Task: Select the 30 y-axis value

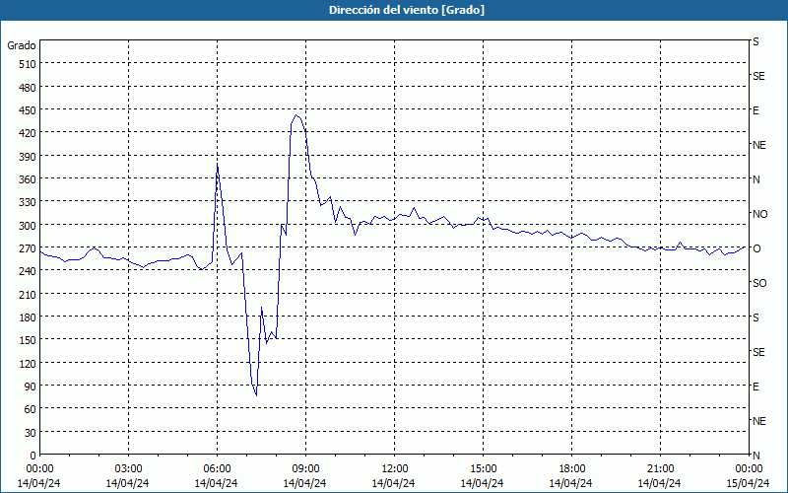Action: point(31,433)
